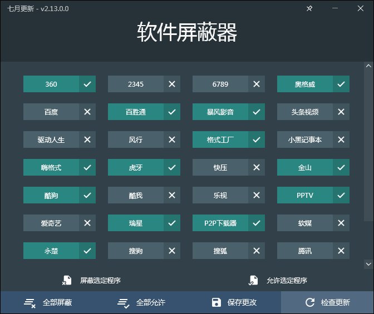Toggle the 驱动人生 block switch
The width and height of the screenshot is (374, 314).
coord(60,139)
